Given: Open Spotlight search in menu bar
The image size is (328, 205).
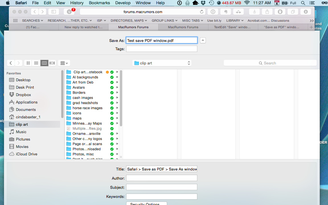Looking at the screenshot, I should pyautogui.click(x=303, y=3).
